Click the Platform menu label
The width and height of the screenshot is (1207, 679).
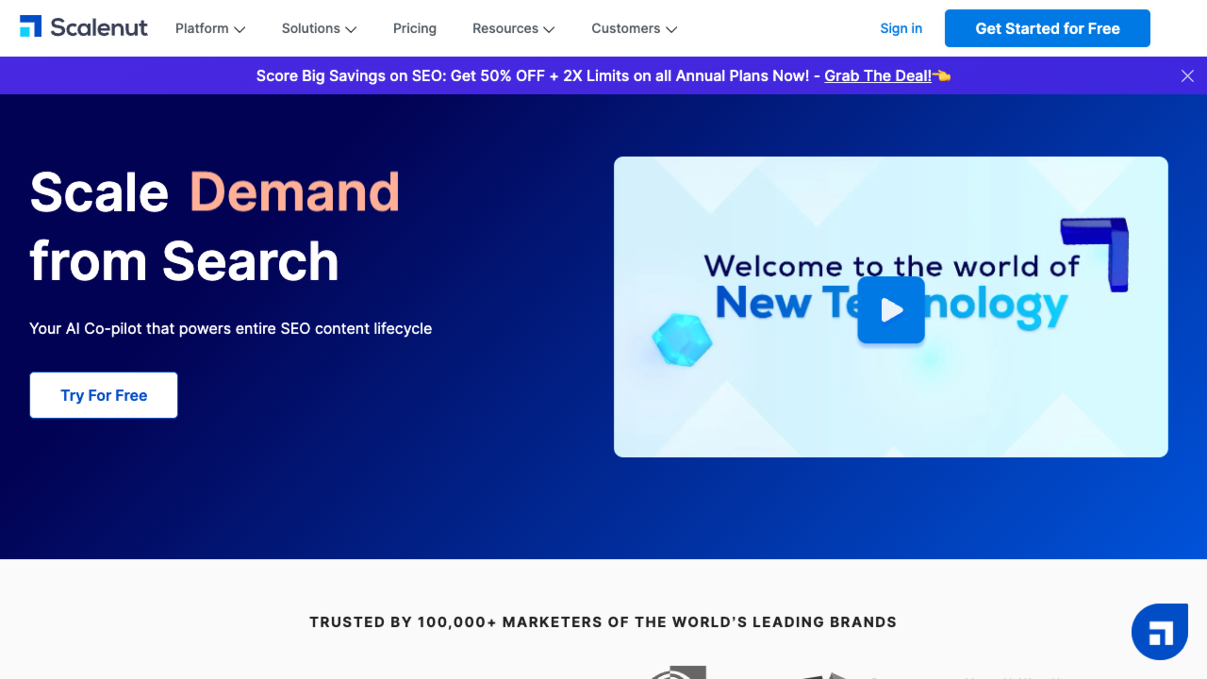click(201, 29)
